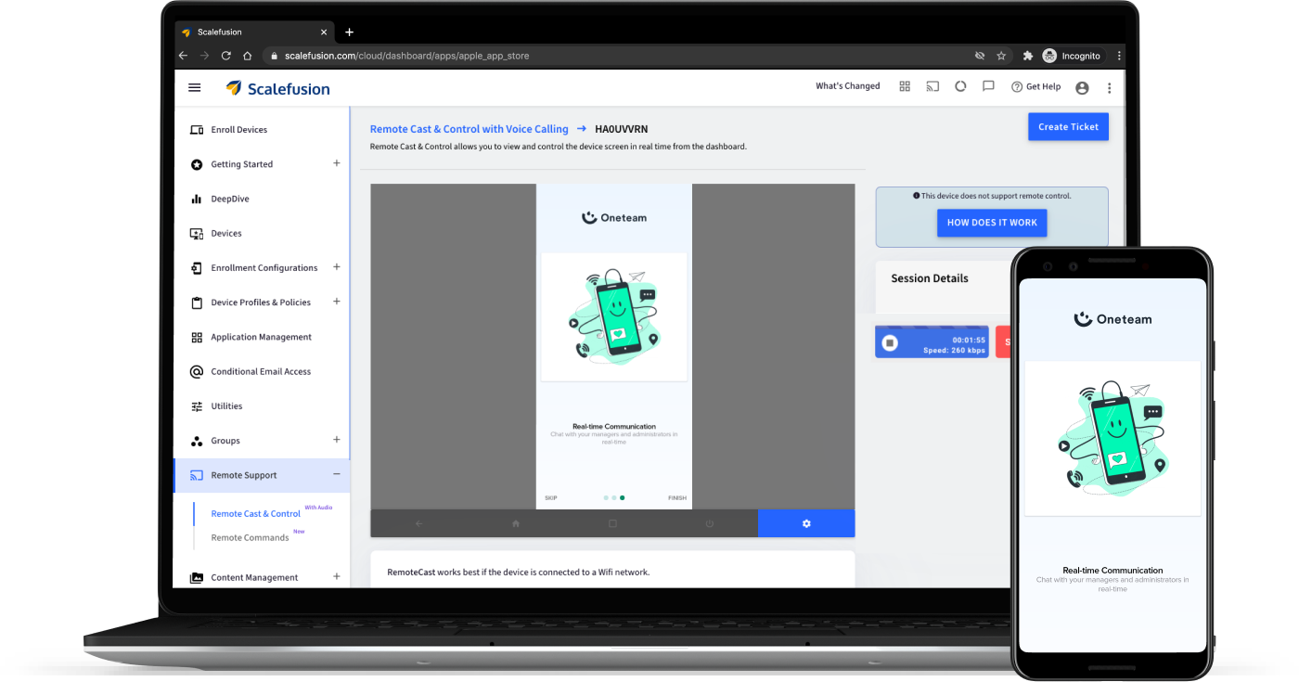Click the Scalefusion logo
1299x682 pixels.
click(277, 88)
